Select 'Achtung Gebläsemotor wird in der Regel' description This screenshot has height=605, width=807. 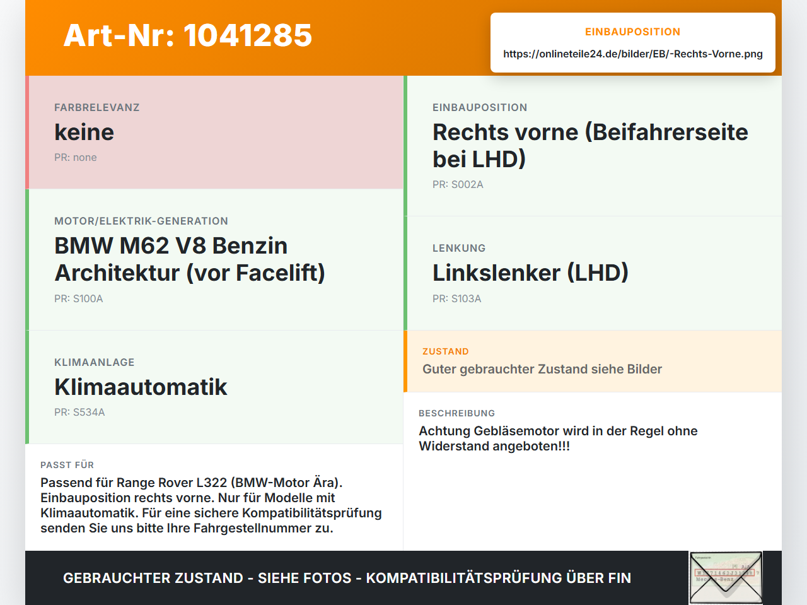(x=558, y=438)
